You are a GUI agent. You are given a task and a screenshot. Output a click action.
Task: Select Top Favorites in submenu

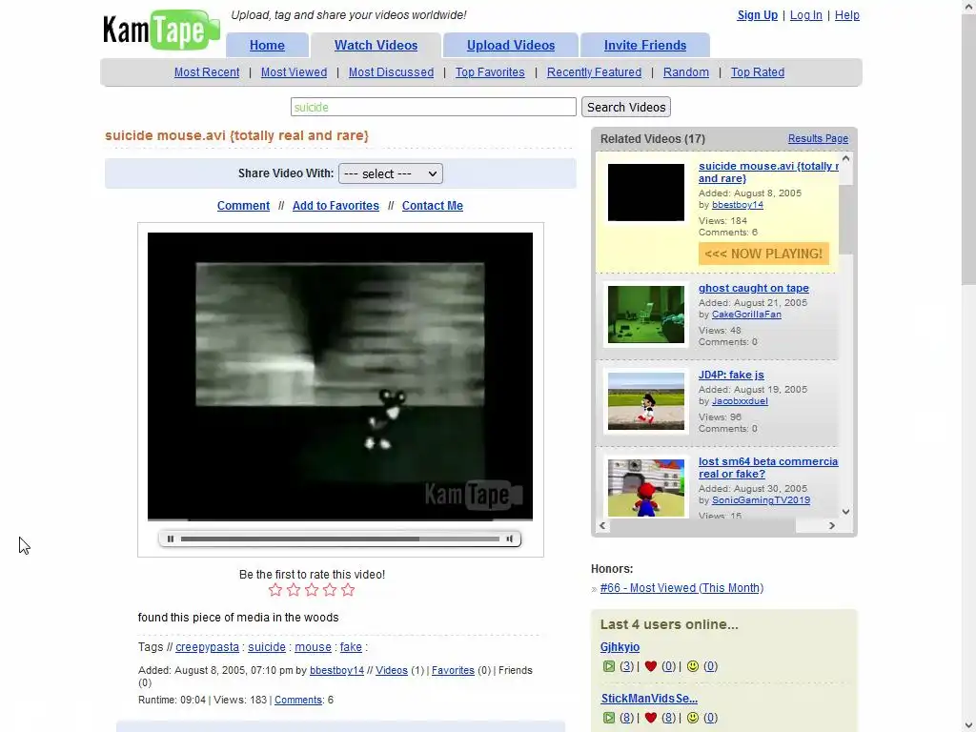pyautogui.click(x=490, y=72)
